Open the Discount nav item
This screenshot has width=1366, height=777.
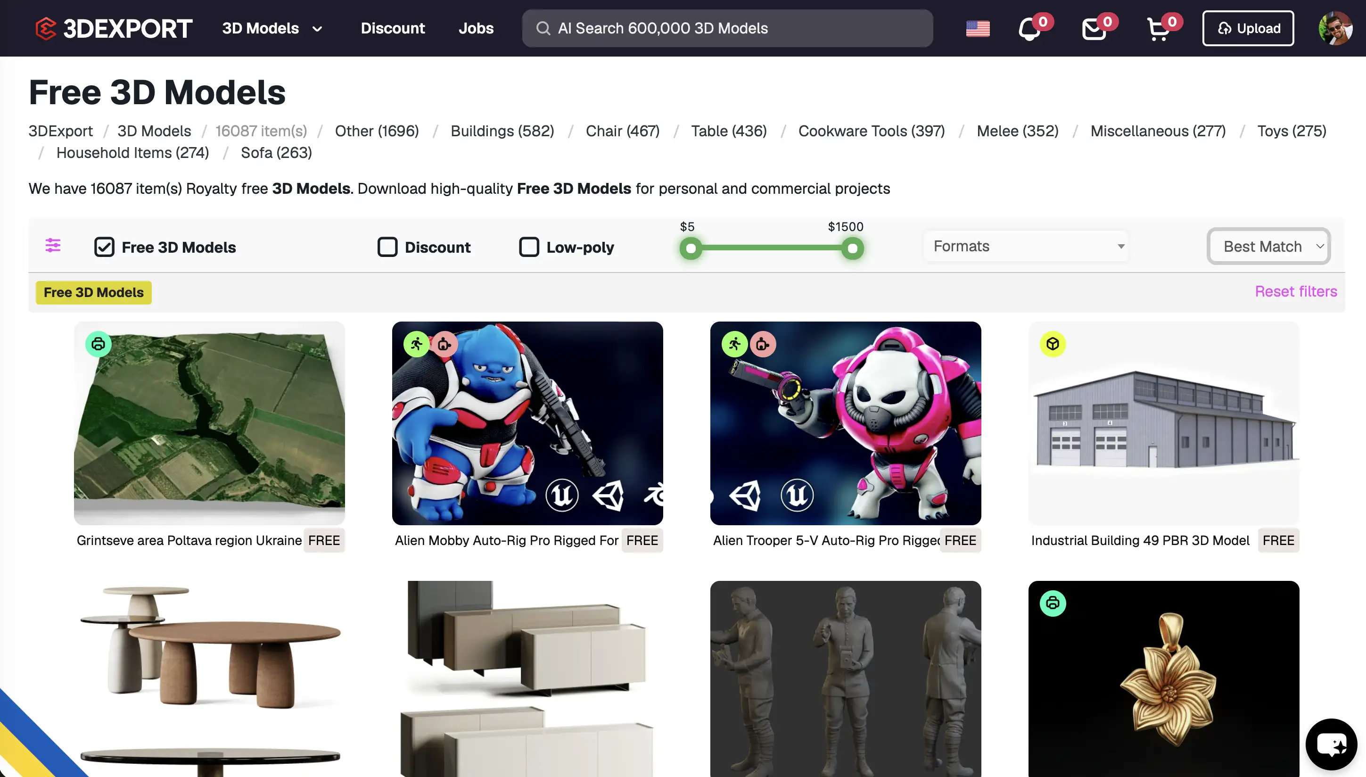coord(393,28)
